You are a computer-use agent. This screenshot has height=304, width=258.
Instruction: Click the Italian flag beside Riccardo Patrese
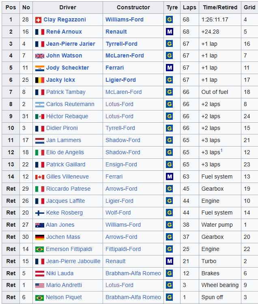(40, 189)
